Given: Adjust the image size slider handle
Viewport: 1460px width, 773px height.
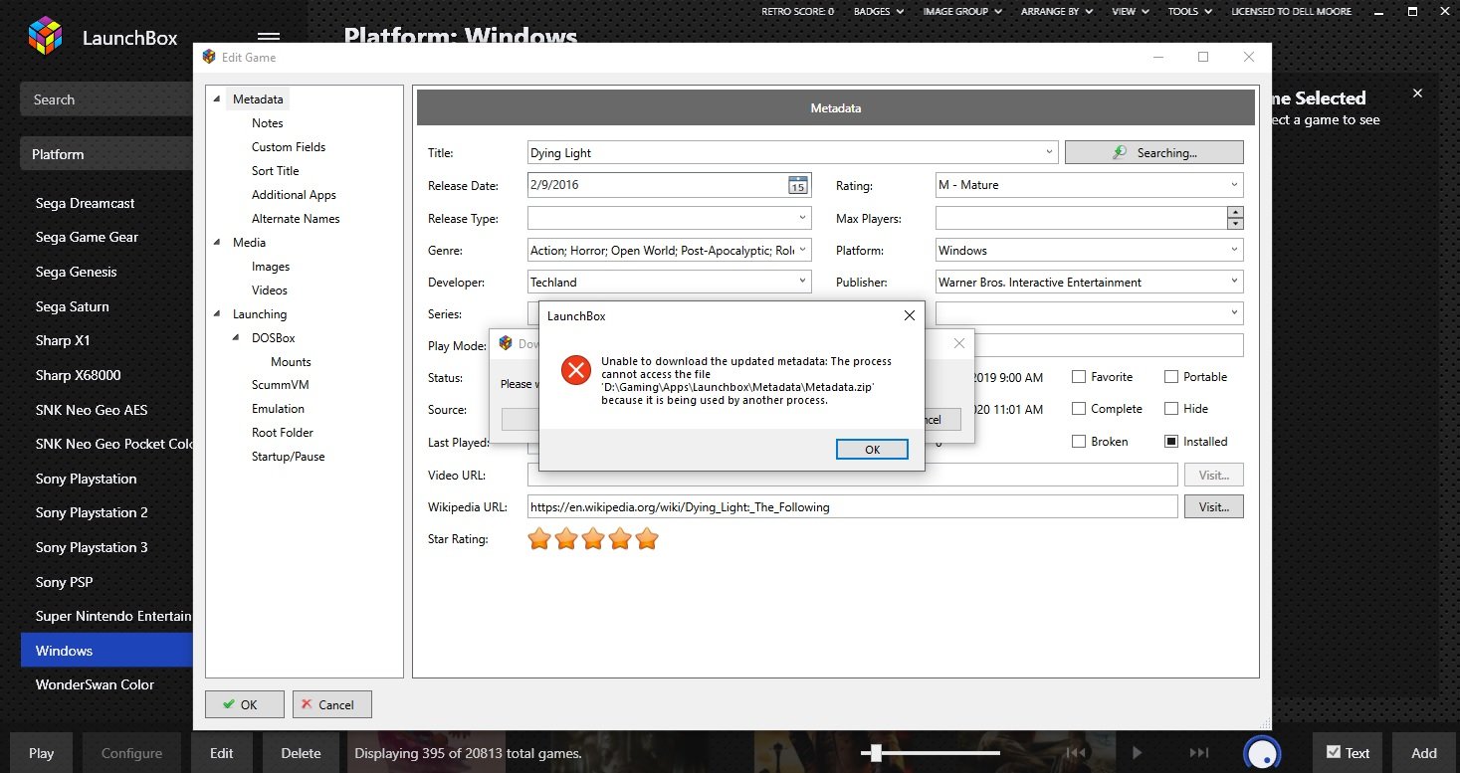Looking at the screenshot, I should pyautogui.click(x=874, y=753).
